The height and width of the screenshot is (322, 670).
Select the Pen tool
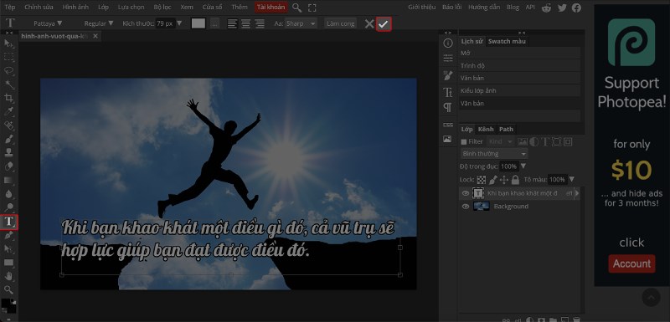pos(8,235)
